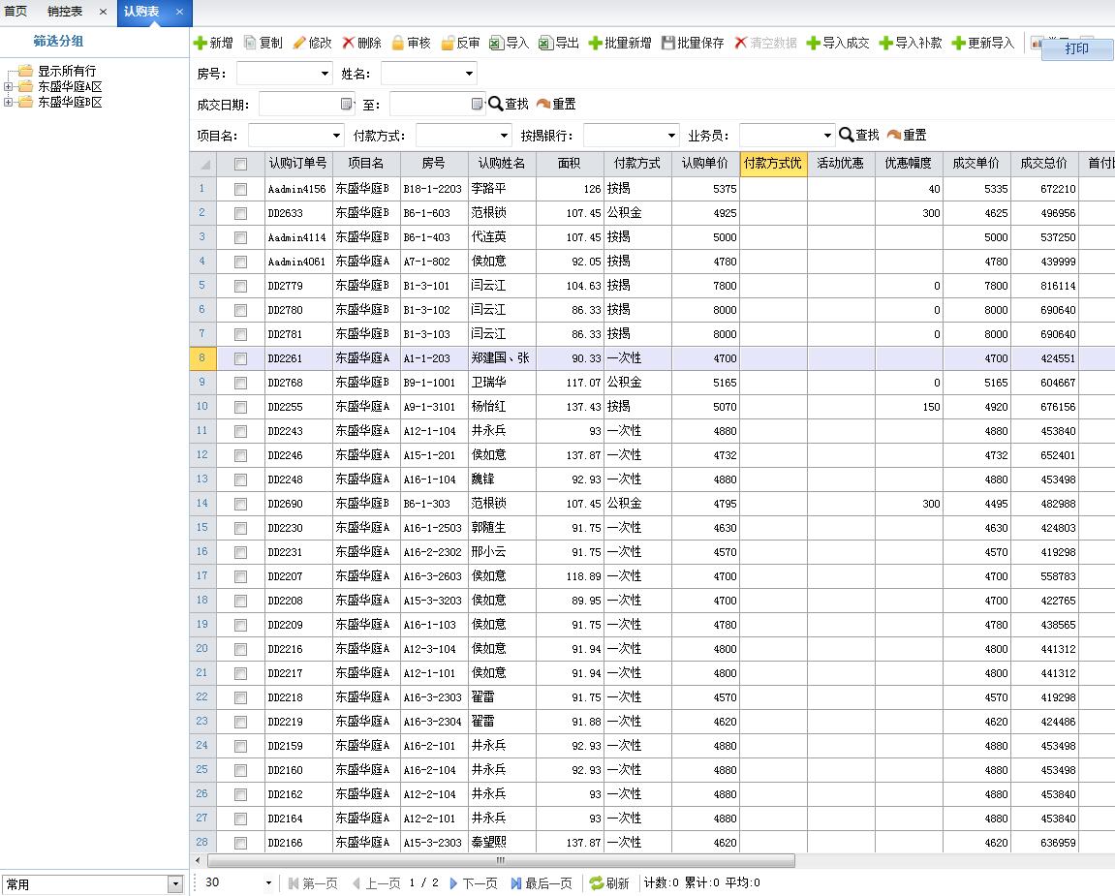Click 重置 reset next to date range
Viewport: 1115px width, 896px height.
click(556, 104)
